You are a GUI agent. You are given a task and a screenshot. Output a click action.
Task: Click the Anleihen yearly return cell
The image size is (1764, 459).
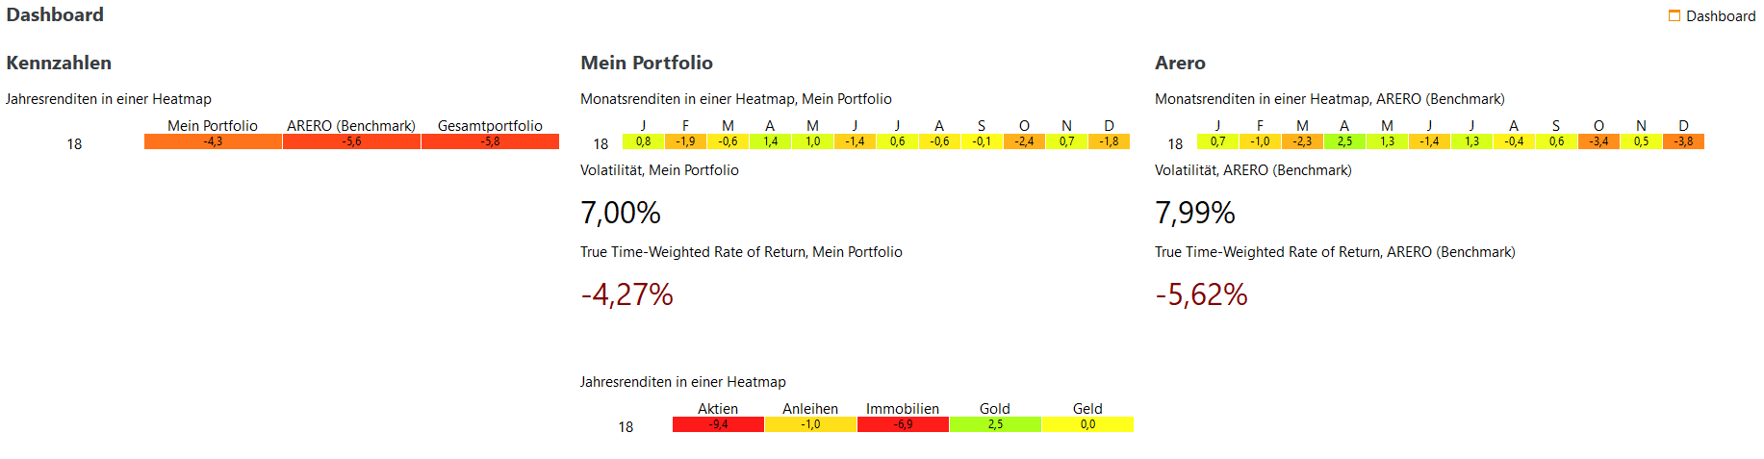tap(810, 424)
